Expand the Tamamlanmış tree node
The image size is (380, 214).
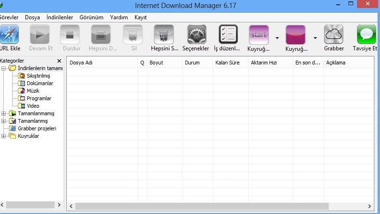3,121
